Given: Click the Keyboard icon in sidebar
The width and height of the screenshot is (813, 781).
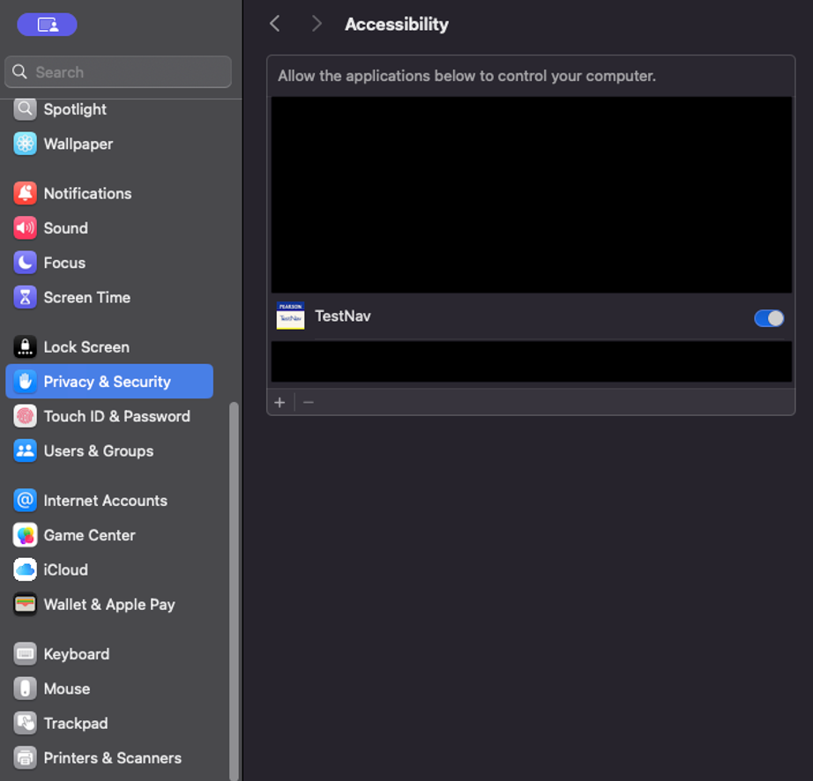Looking at the screenshot, I should [x=25, y=654].
